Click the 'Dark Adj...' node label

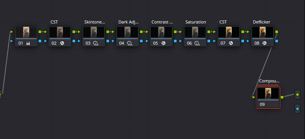tap(128, 22)
